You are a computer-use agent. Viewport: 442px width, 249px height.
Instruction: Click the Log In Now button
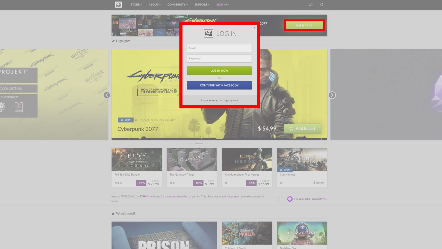pyautogui.click(x=219, y=71)
